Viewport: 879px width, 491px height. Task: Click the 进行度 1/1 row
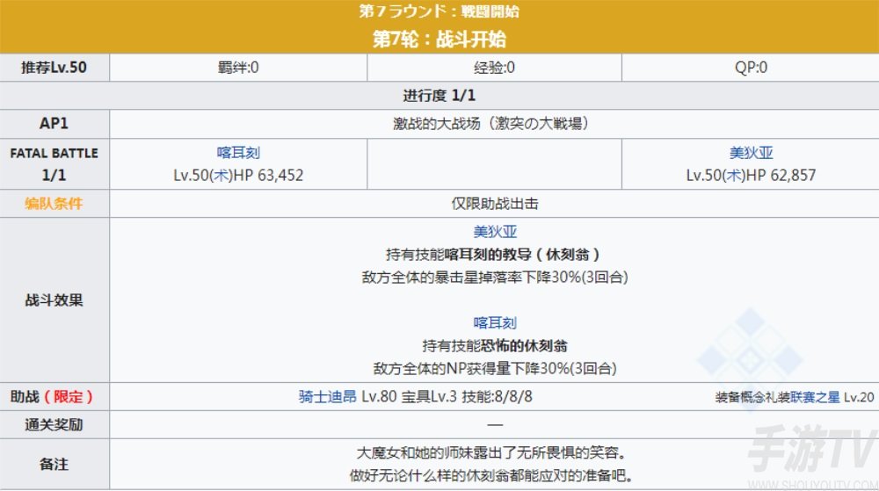(439, 96)
